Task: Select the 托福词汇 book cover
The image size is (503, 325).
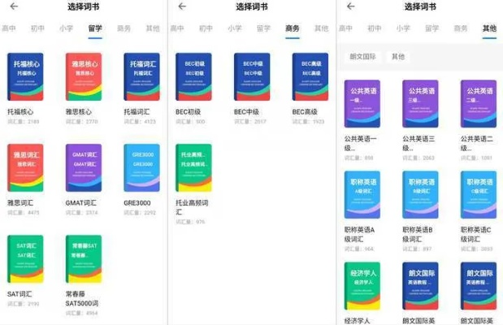Action: click(x=141, y=76)
